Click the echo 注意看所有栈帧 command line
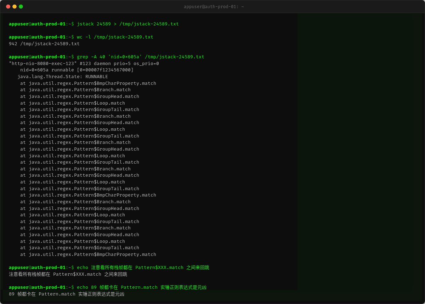 click(x=143, y=268)
